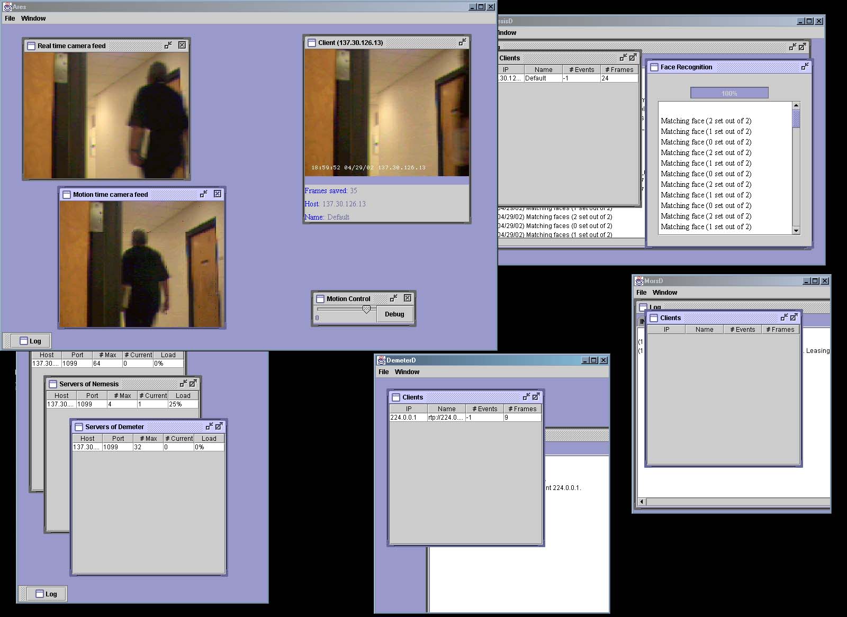Image resolution: width=847 pixels, height=617 pixels.
Task: Click the Load header in Servers of Demeter
Action: [x=209, y=439]
